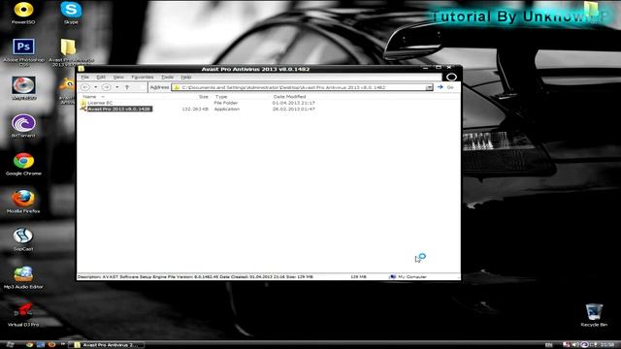Select the License EC folder name
621x349 pixels.
(100, 103)
